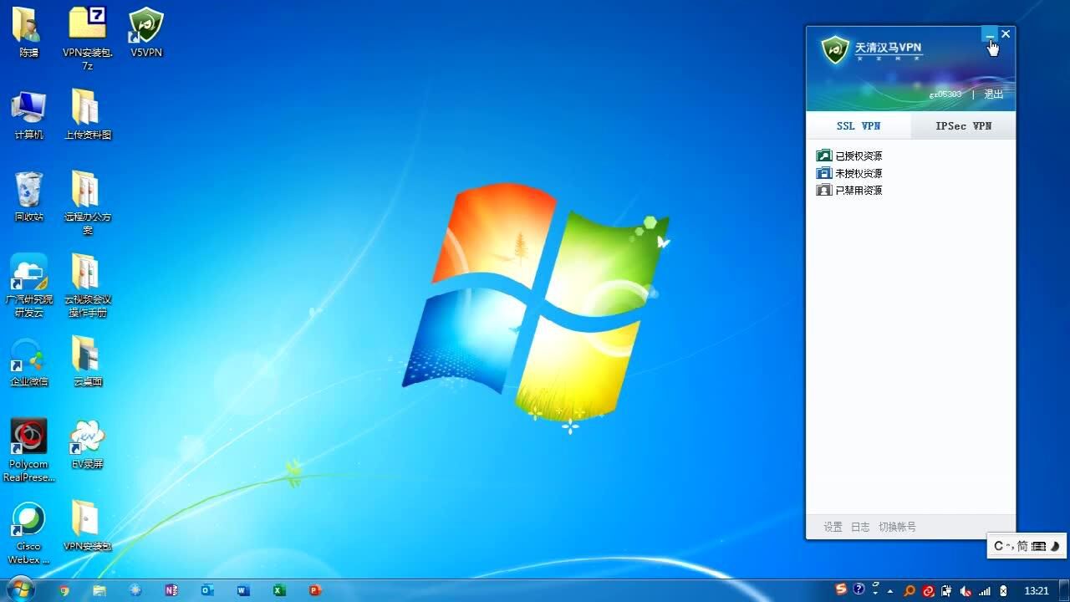Click the blue help tray icon
The height and width of the screenshot is (602, 1070).
(859, 589)
